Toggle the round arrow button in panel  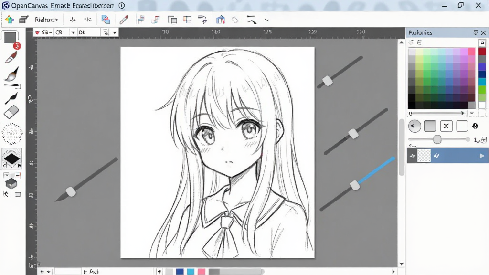pos(415,126)
